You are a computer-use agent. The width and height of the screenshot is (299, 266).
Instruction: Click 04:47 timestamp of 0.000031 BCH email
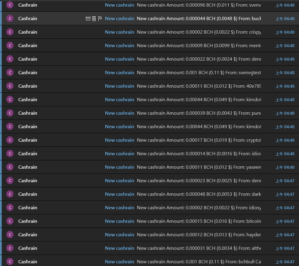(285, 248)
